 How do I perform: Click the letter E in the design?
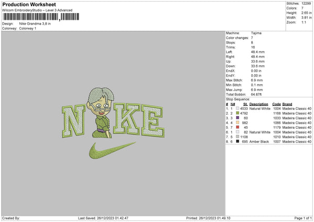click(153, 121)
